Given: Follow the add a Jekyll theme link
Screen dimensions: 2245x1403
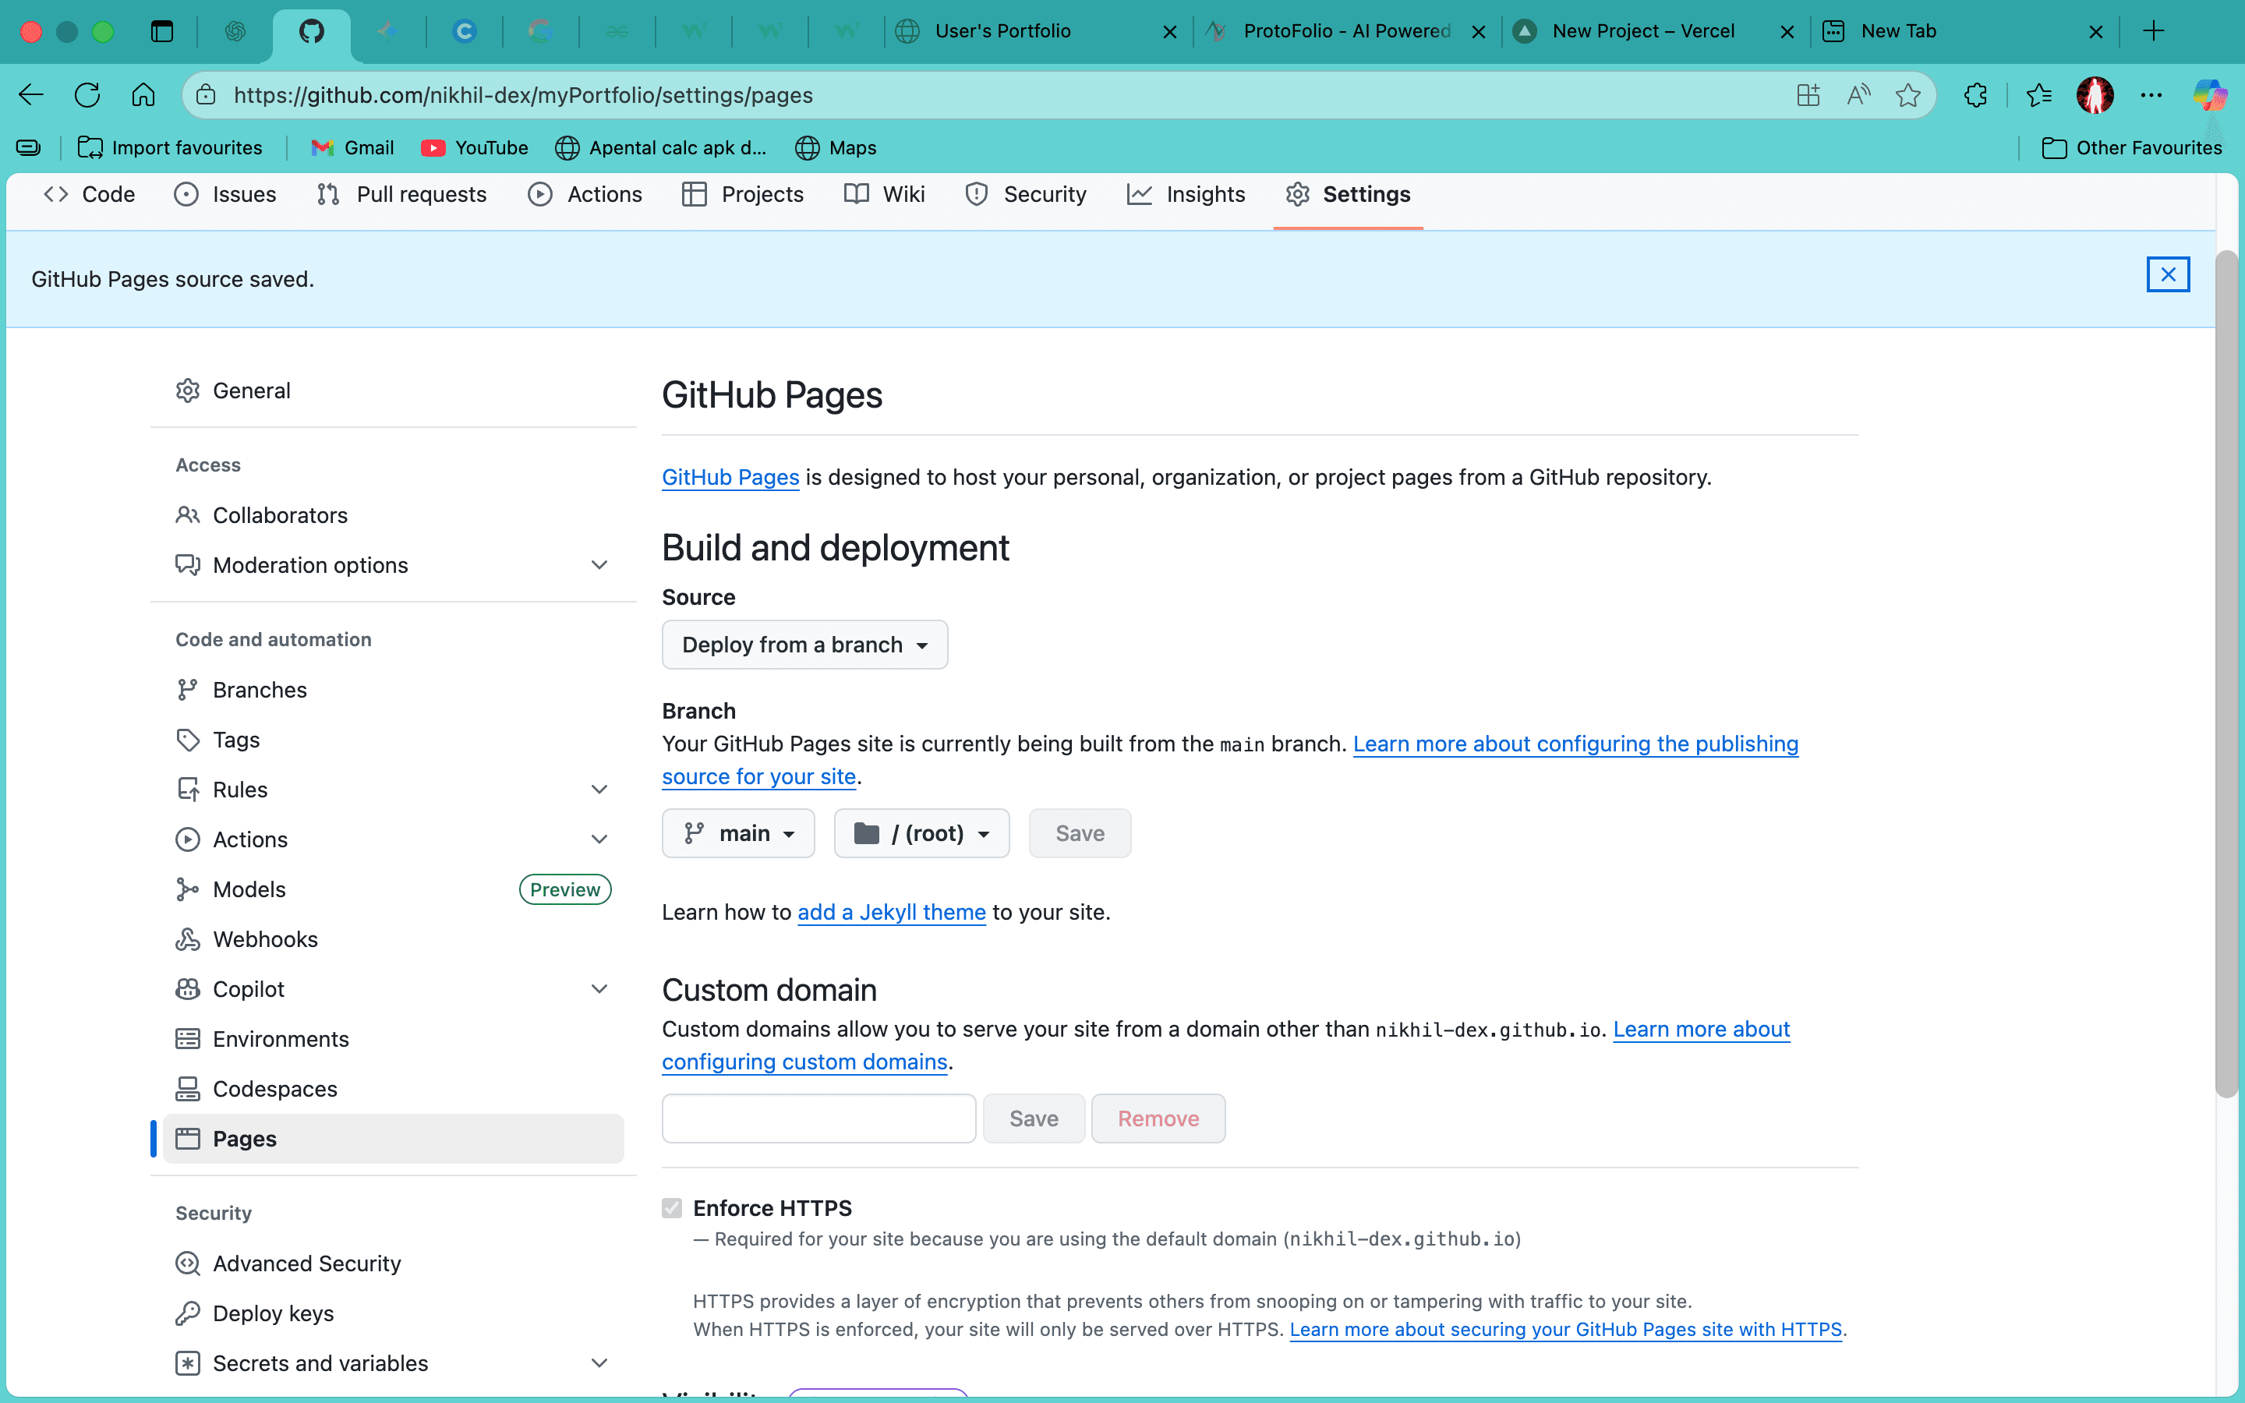Looking at the screenshot, I should tap(892, 912).
